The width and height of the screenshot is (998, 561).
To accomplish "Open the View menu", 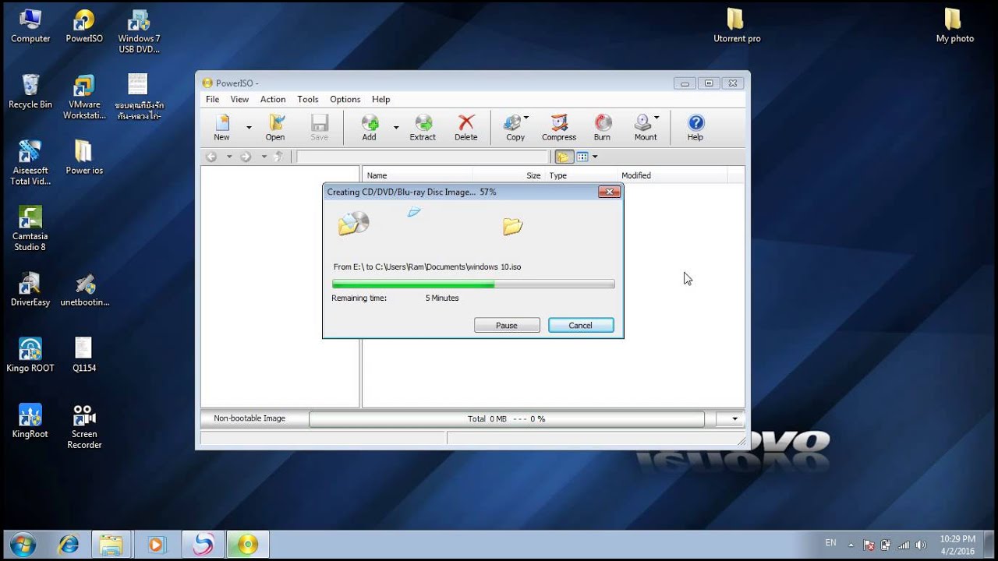I will click(239, 99).
